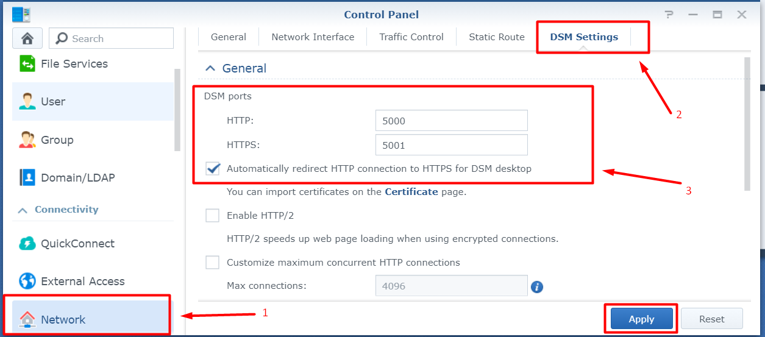
Task: Collapse the Connectivity sidebar group
Action: [x=23, y=210]
